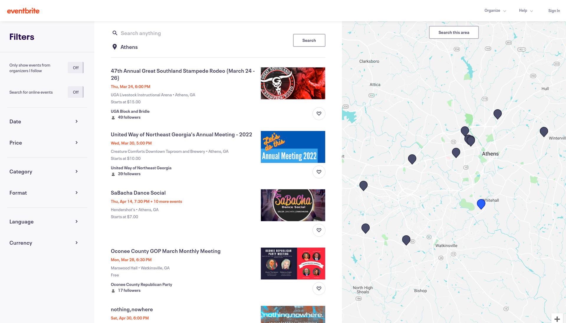The image size is (566, 323).
Task: Select the map pin above Watkinsville route 53
Action: point(406,240)
